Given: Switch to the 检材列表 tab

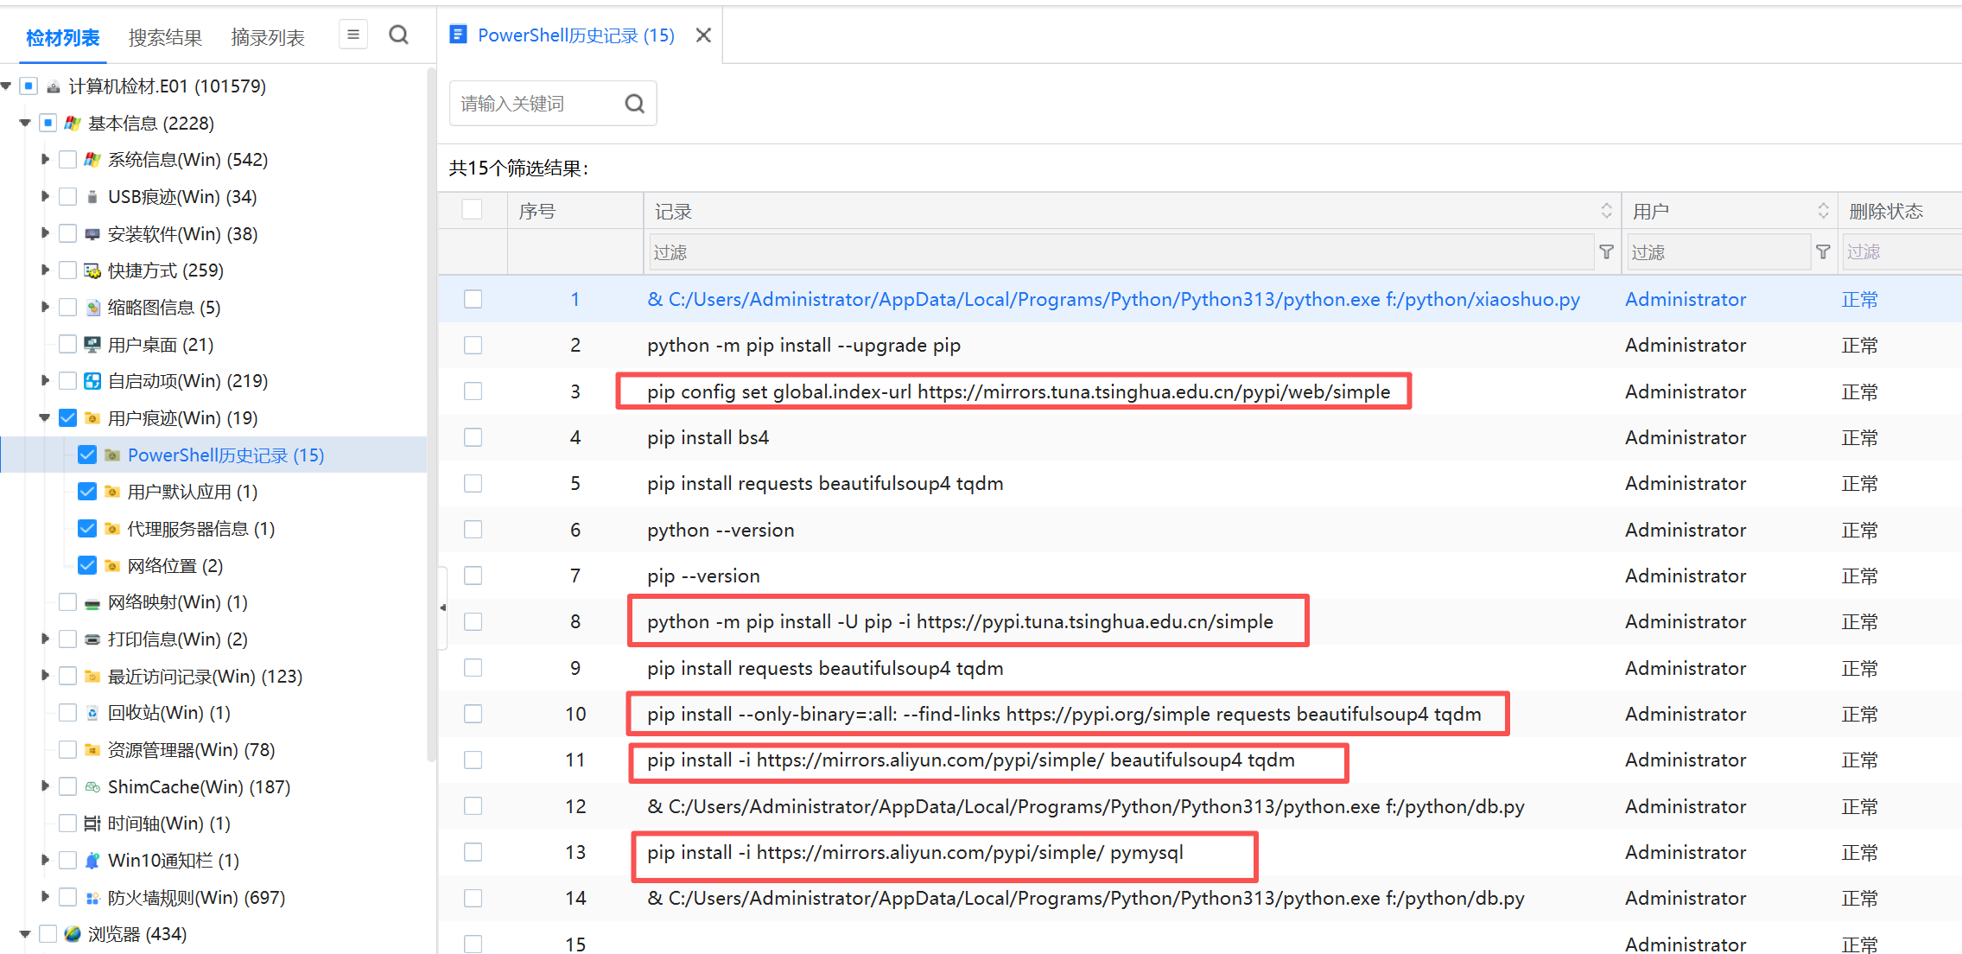Looking at the screenshot, I should [63, 38].
